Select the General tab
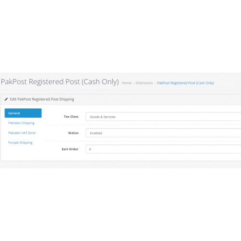Image resolution: width=241 pixels, height=241 pixels. pyautogui.click(x=23, y=113)
